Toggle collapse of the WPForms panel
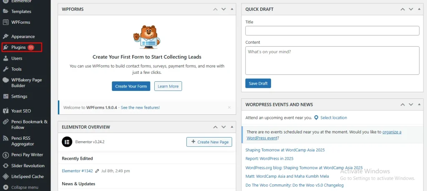Screen dimensions: 427x191 click(x=232, y=9)
